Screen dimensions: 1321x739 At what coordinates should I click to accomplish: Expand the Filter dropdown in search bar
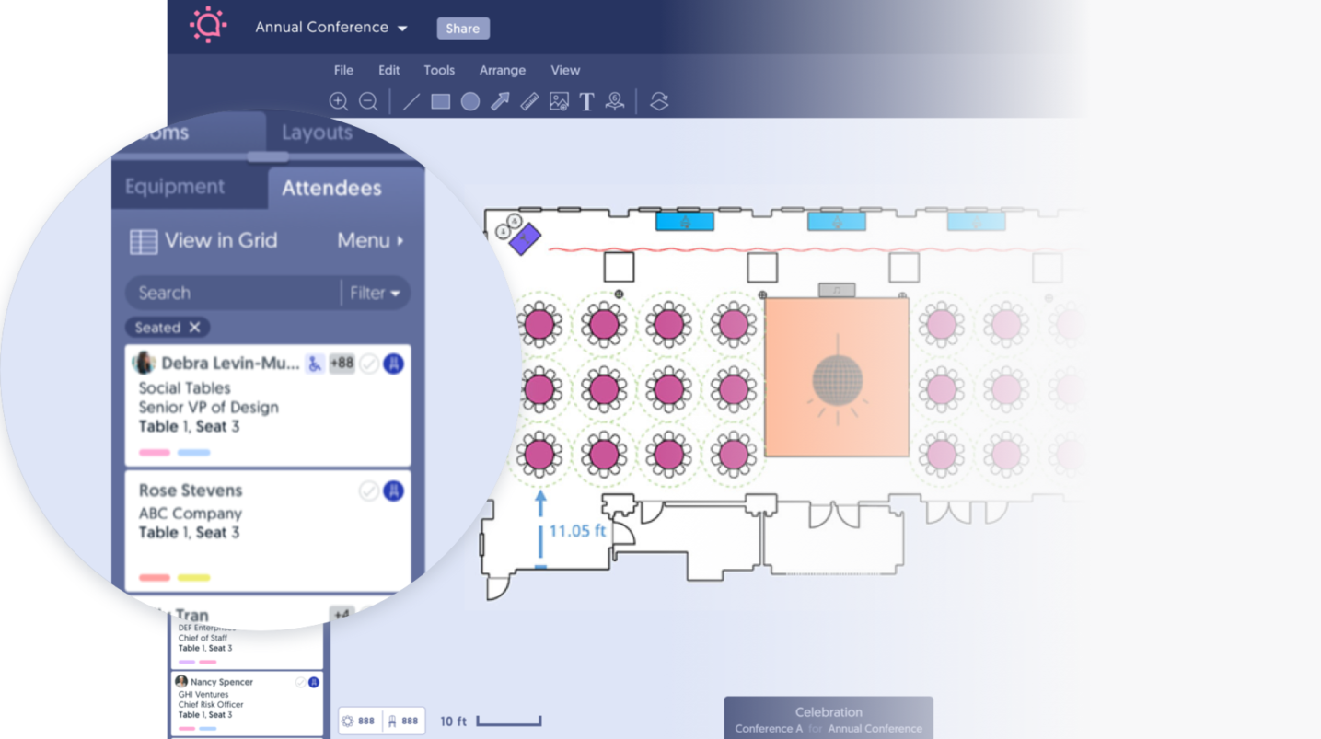pos(375,293)
